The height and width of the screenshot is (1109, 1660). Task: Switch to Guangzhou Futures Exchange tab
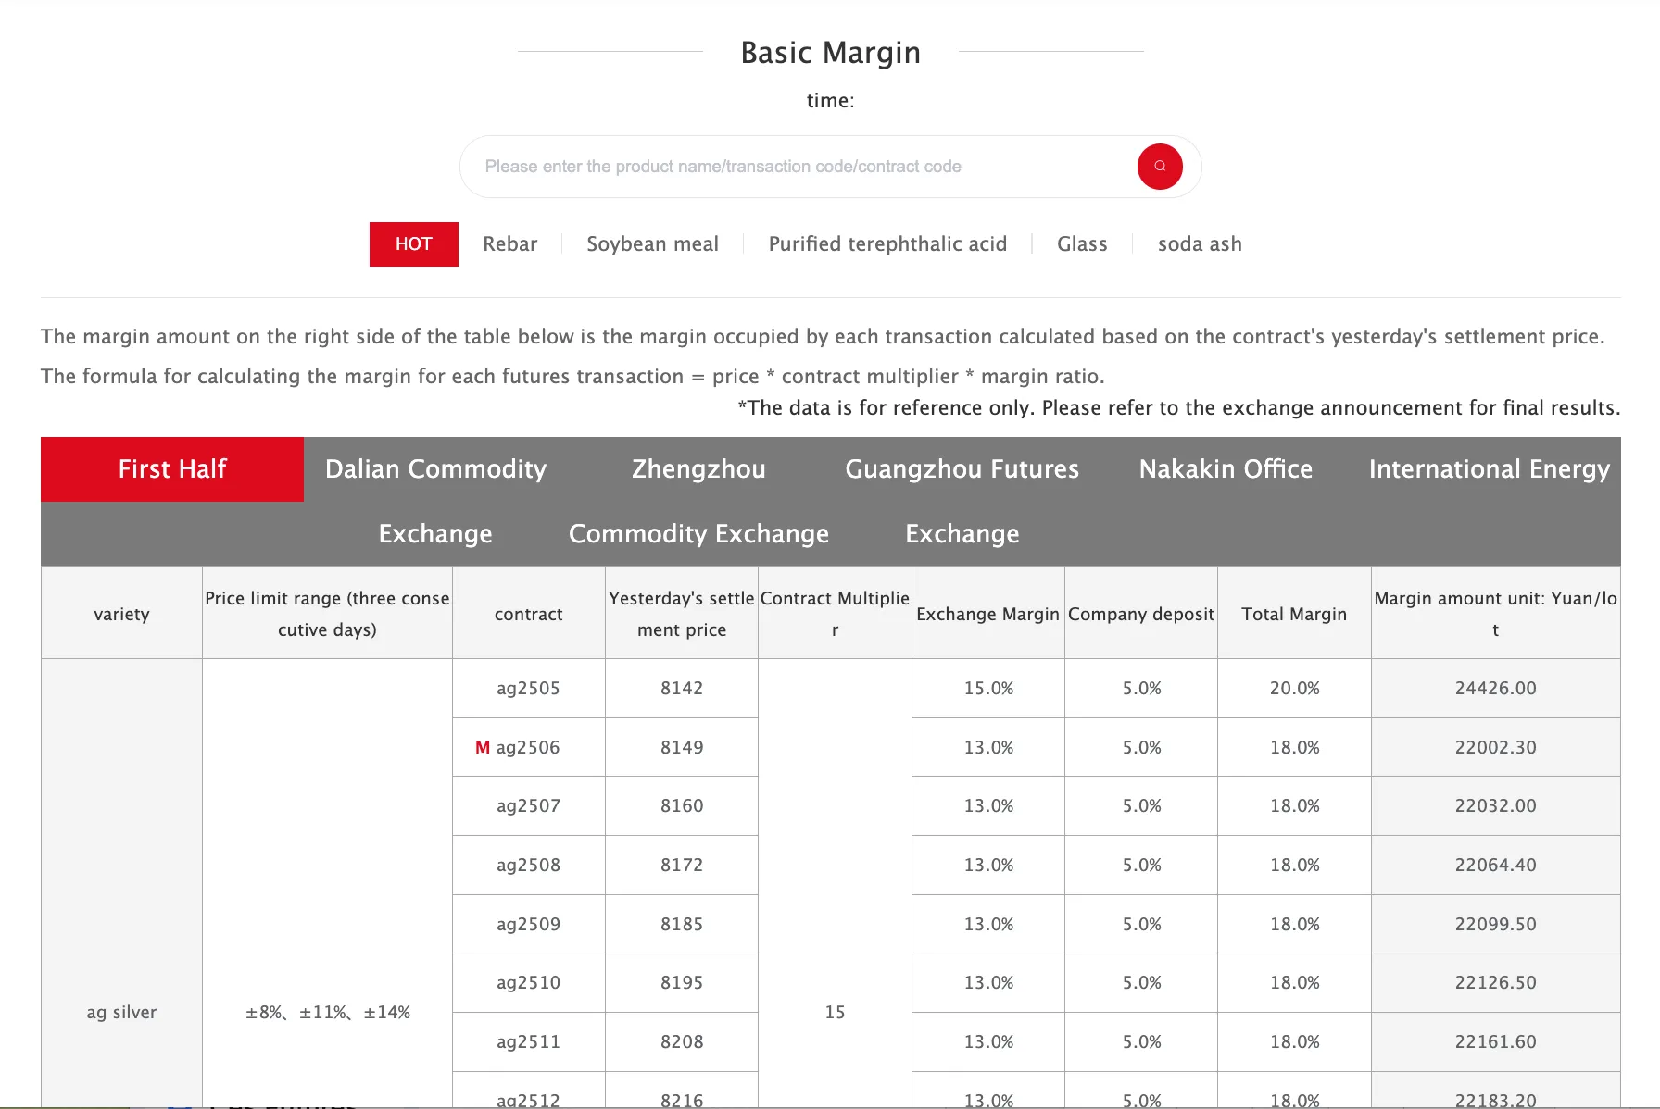962,501
